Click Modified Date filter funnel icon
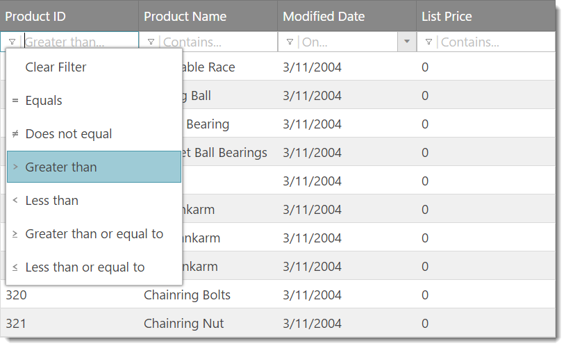This screenshot has width=566, height=348. [290, 42]
